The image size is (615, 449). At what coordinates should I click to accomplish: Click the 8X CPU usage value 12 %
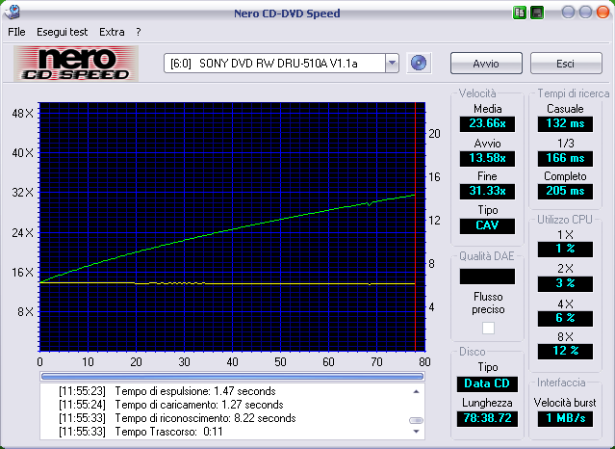[565, 351]
